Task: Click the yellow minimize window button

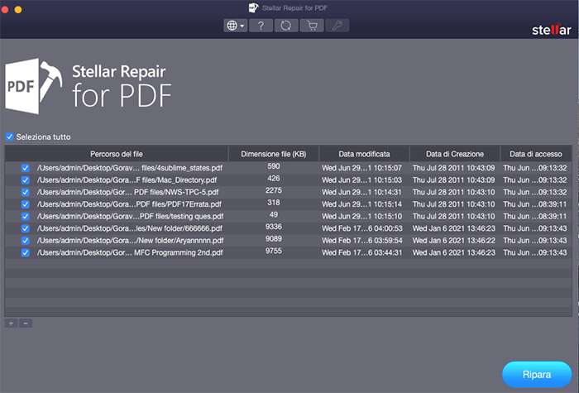Action: coord(18,9)
